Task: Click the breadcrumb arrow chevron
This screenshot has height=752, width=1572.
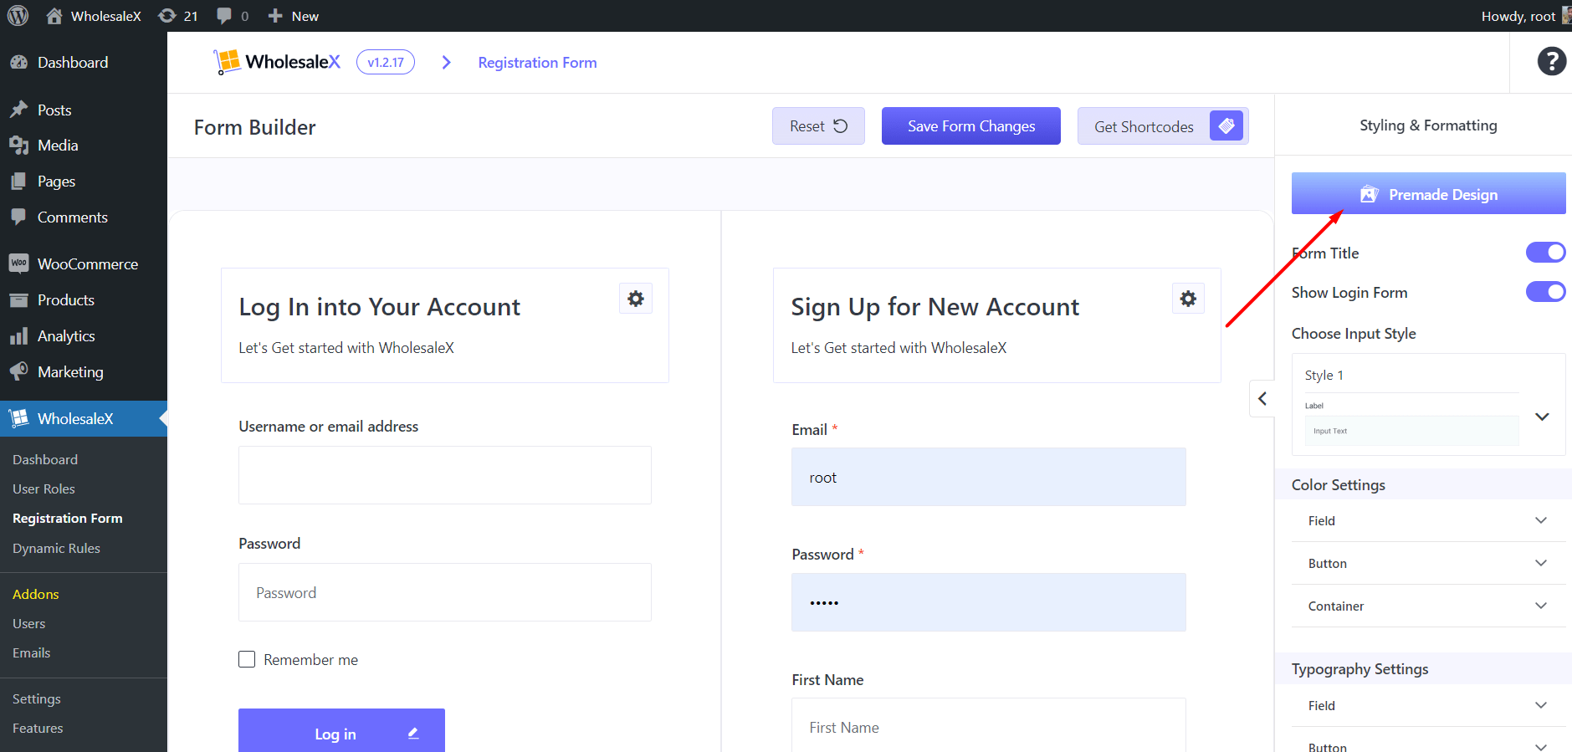Action: coord(446,62)
